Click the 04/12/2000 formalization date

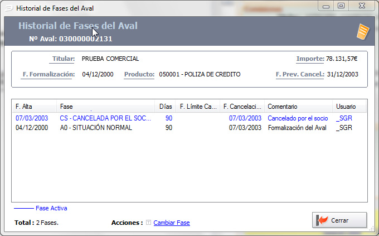pyautogui.click(x=98, y=74)
